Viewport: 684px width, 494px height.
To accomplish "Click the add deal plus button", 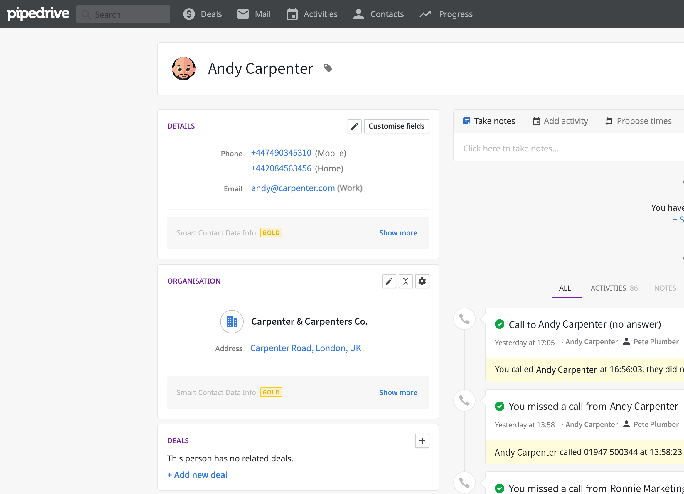I will click(422, 440).
